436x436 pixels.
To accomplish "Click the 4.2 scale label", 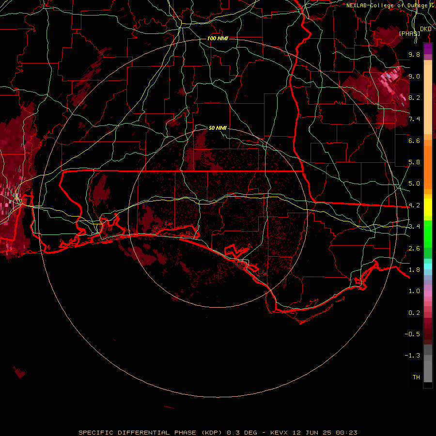I will click(x=414, y=205).
